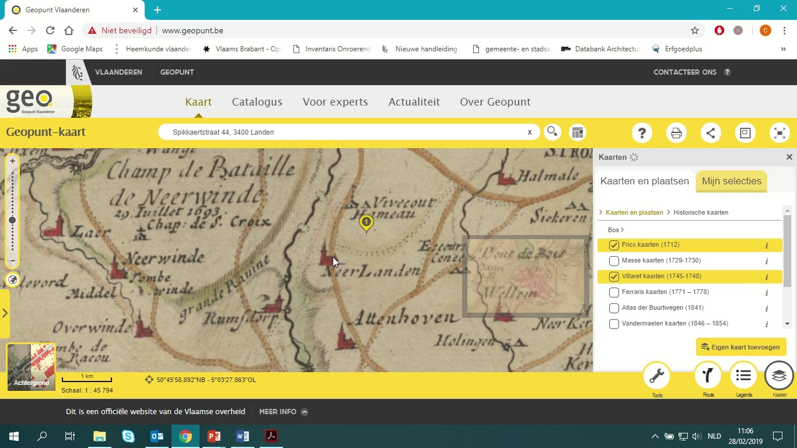Click the coordinates crosshair icon

tap(149, 380)
